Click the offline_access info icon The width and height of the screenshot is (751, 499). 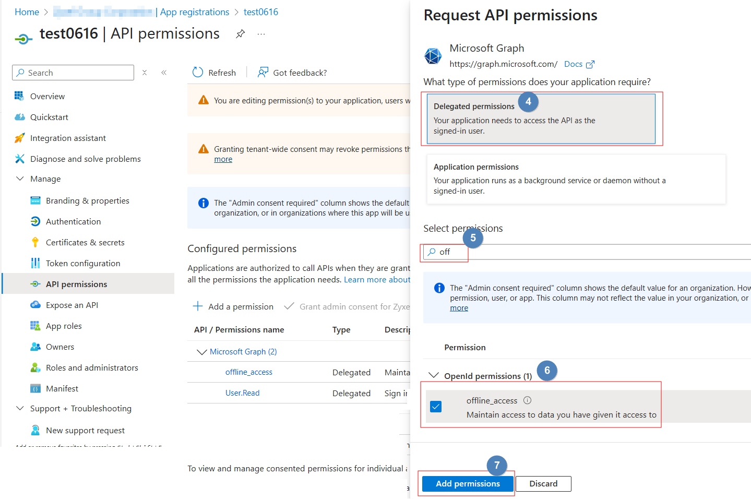(527, 400)
